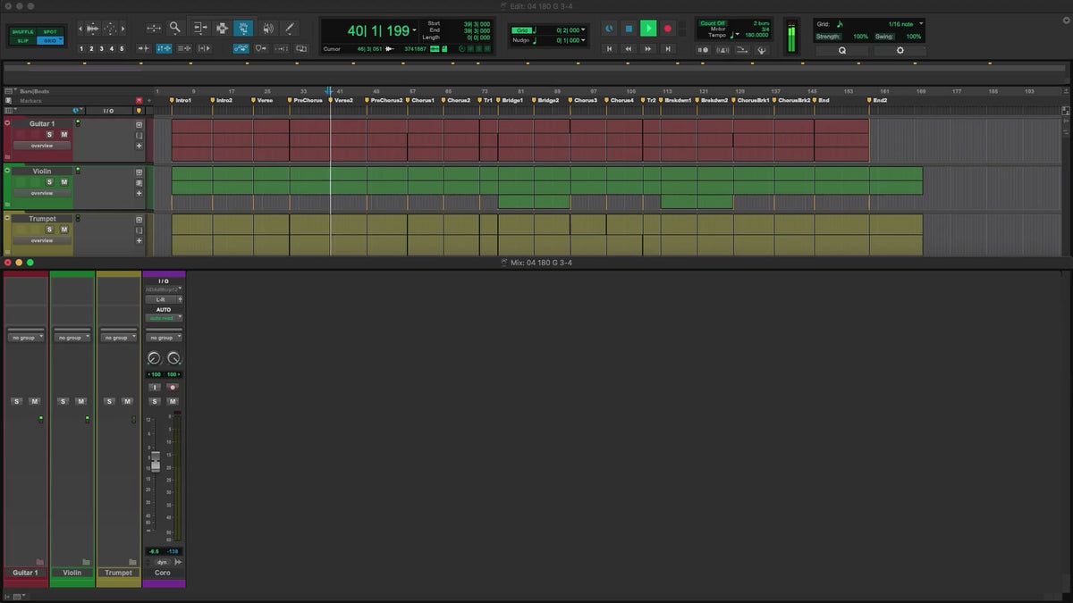Open the no group dropdown on Violin channel
This screenshot has width=1073, height=603.
(72, 338)
